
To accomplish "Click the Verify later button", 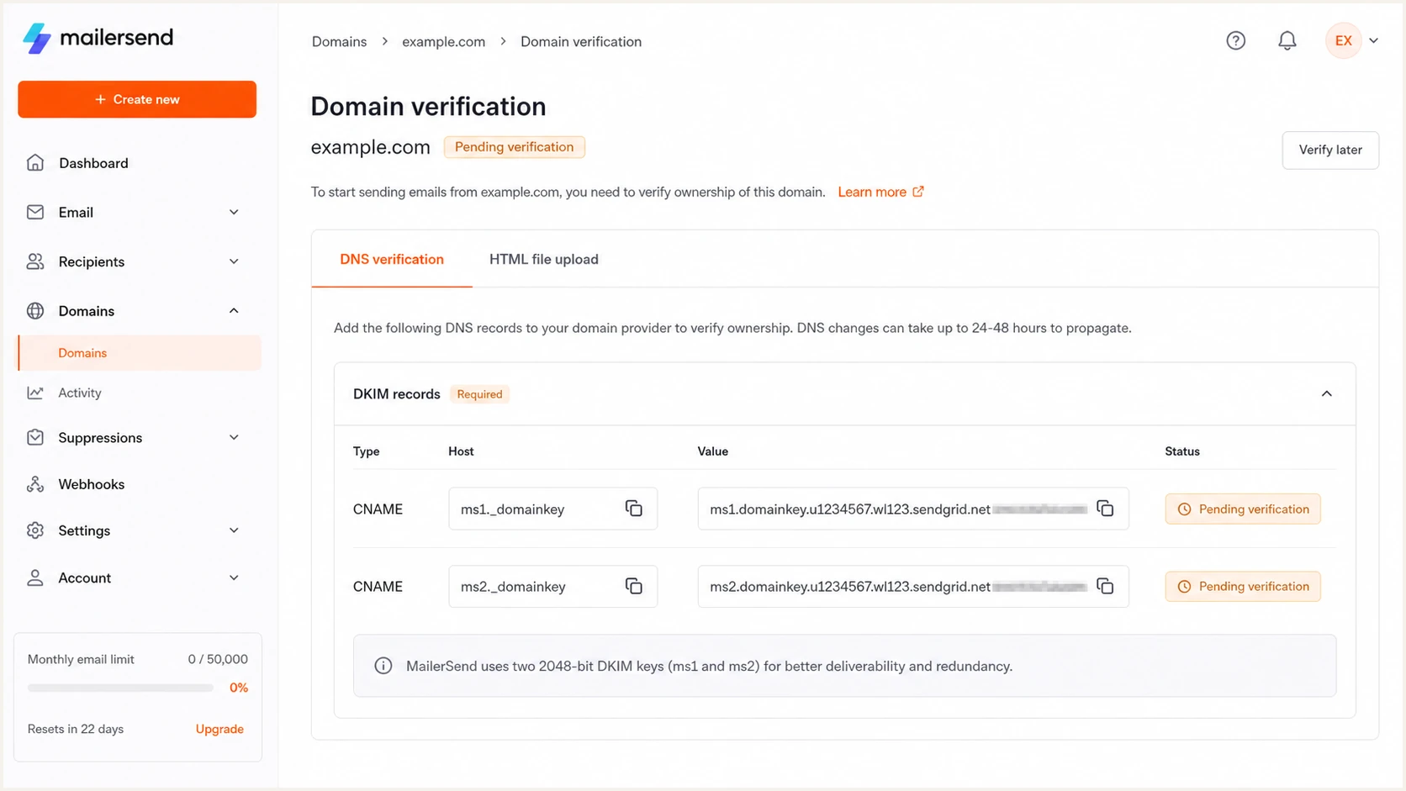I will [x=1329, y=150].
